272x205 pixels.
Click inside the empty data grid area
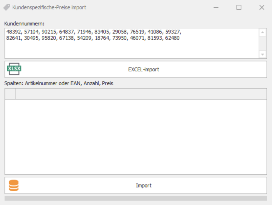click(136, 137)
